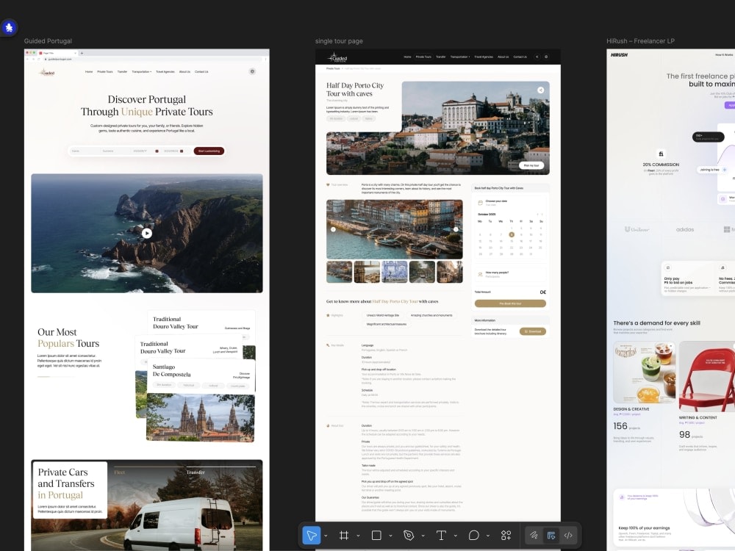Click the back arrow icon in single tour header
735x551 pixels.
pyautogui.click(x=537, y=57)
